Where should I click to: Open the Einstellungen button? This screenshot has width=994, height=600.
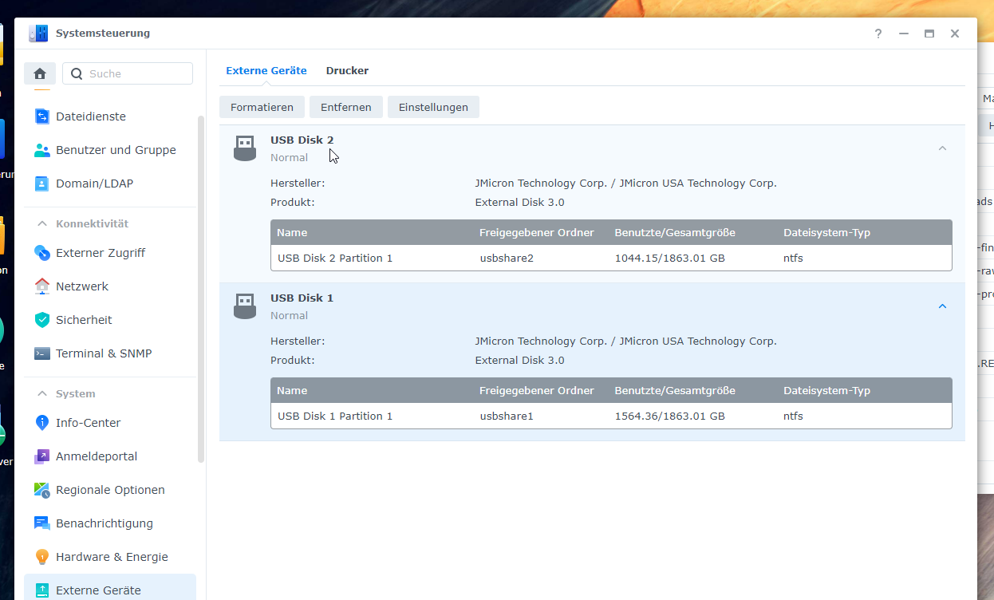tap(433, 107)
